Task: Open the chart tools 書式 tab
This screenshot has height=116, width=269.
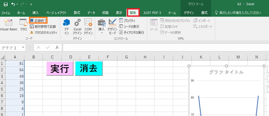Action: [x=204, y=13]
